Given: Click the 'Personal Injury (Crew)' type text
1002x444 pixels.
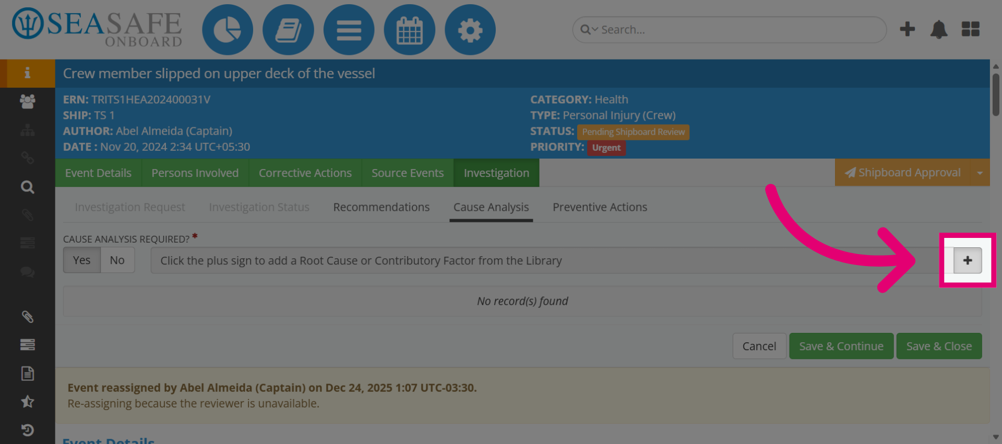Looking at the screenshot, I should click(x=619, y=115).
